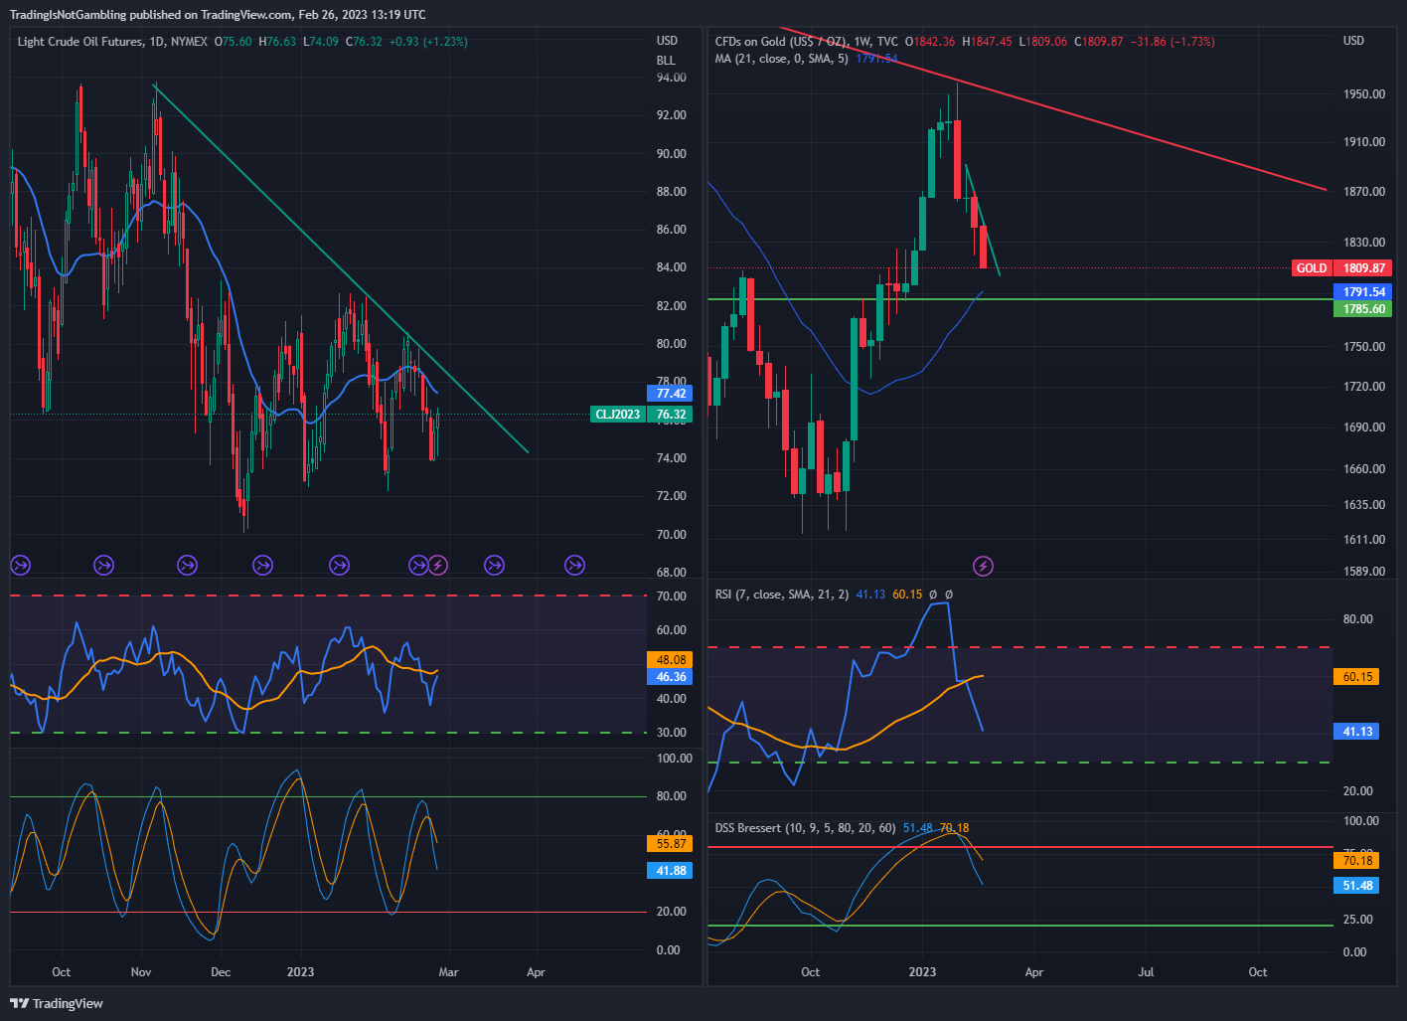This screenshot has height=1021, width=1407.
Task: Open the rightmost rollover icon past Apr
Action: [x=574, y=566]
